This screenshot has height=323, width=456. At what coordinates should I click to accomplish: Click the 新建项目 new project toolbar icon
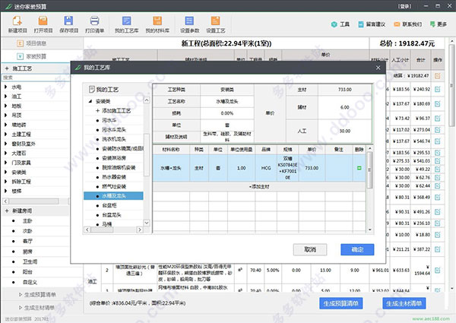[17, 24]
